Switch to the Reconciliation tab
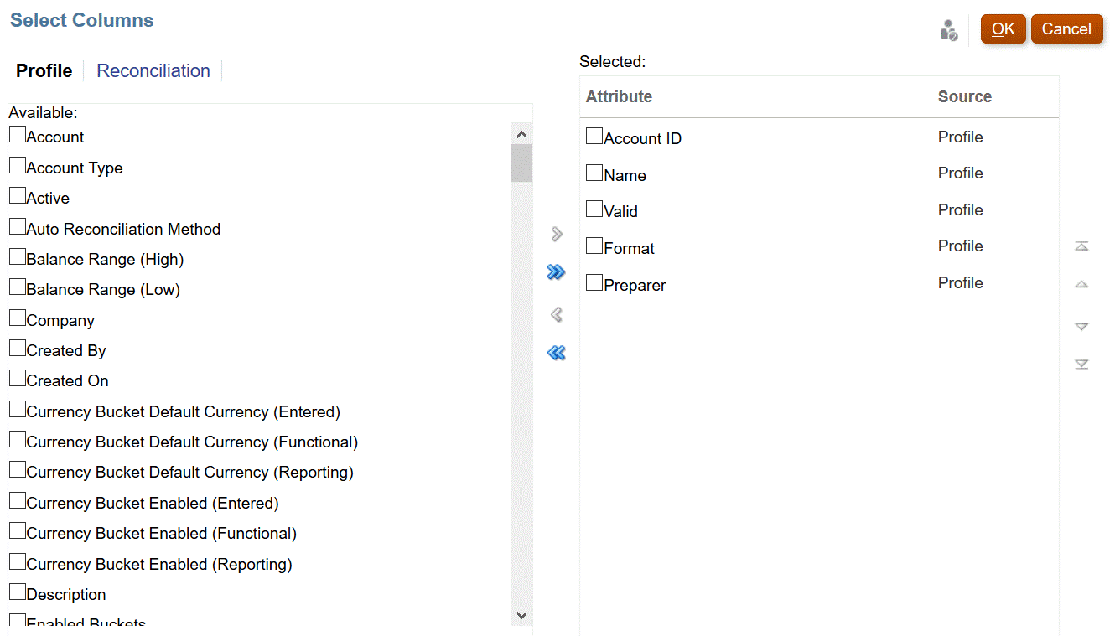The image size is (1115, 636). click(x=153, y=70)
